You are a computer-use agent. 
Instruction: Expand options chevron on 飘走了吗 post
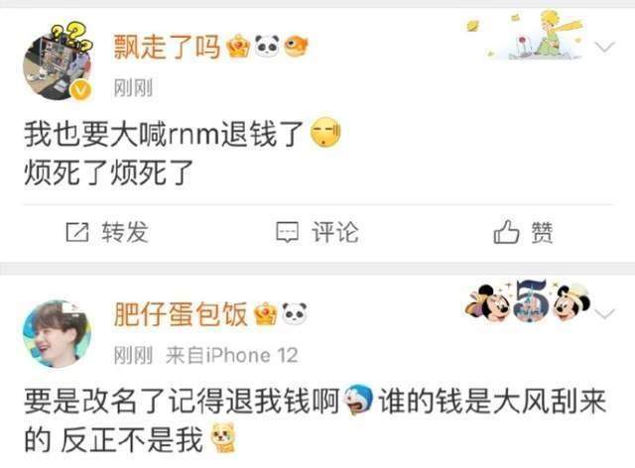pyautogui.click(x=605, y=47)
